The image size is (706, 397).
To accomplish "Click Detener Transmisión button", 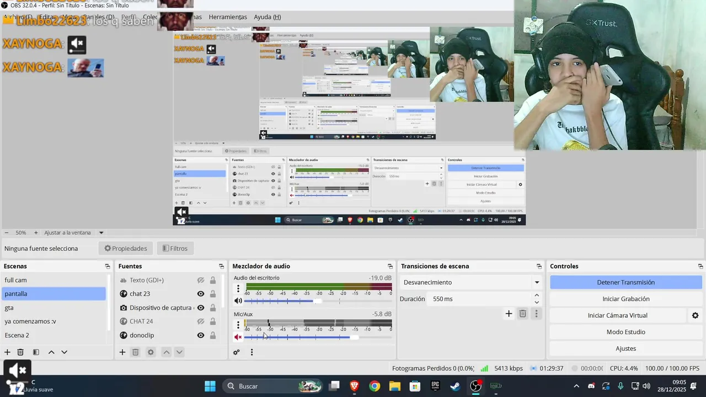I will 626,282.
